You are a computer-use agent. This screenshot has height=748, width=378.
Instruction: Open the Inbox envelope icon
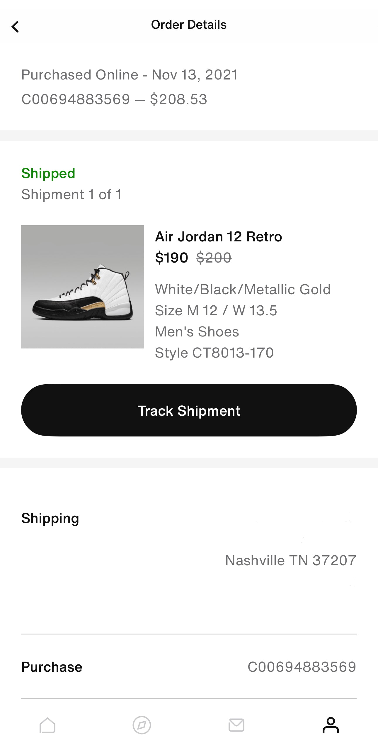(236, 725)
